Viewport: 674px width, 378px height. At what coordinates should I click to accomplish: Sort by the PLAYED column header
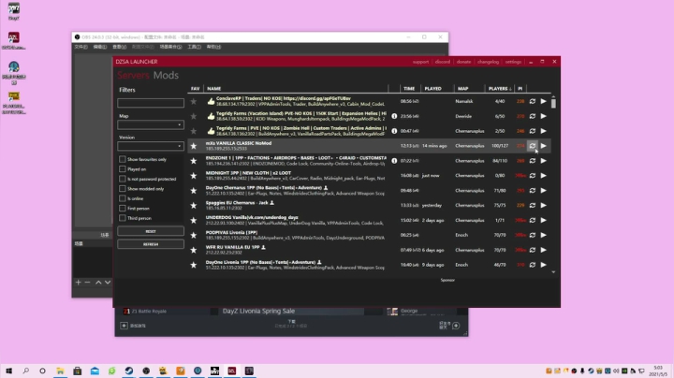click(432, 89)
